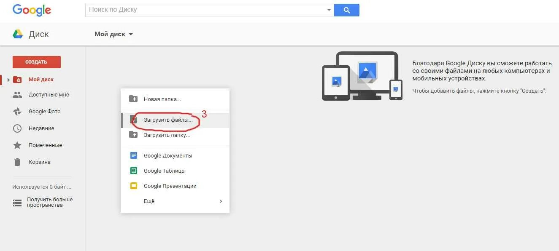Click the Помеченные star icon

(18, 145)
